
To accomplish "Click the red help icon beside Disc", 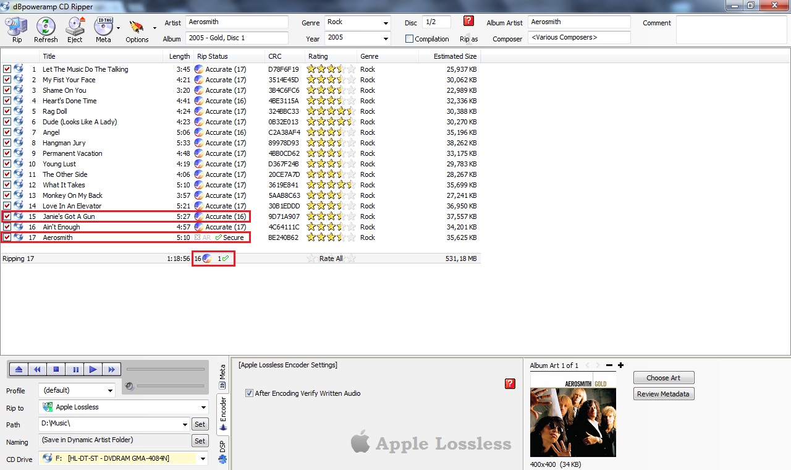I will [x=468, y=21].
